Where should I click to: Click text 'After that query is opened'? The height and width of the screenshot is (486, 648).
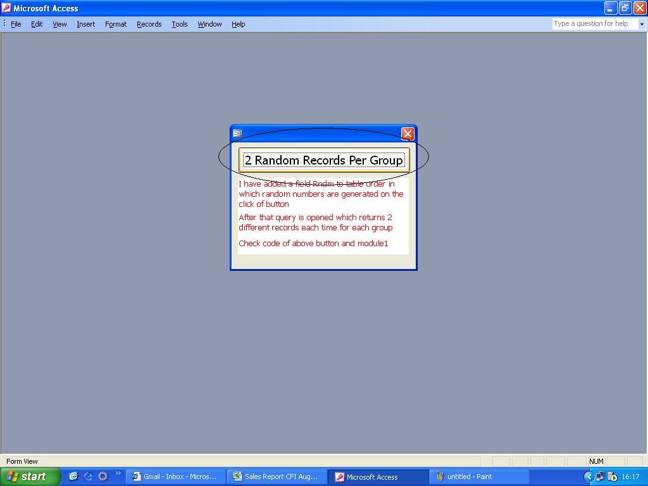click(285, 218)
